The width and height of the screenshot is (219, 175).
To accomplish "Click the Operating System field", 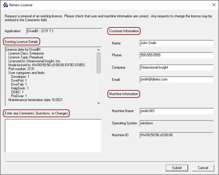I will (x=176, y=123).
